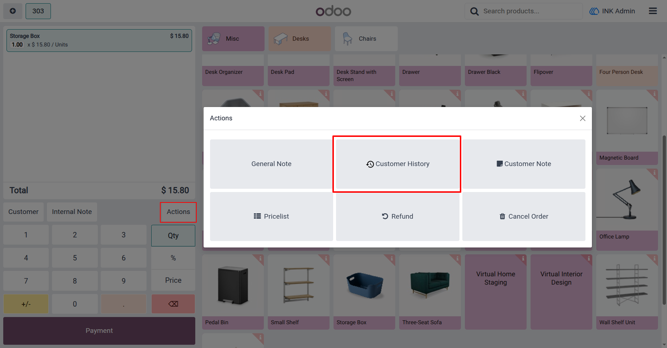This screenshot has width=667, height=348.
Task: Open order tab 303
Action: pyautogui.click(x=38, y=11)
